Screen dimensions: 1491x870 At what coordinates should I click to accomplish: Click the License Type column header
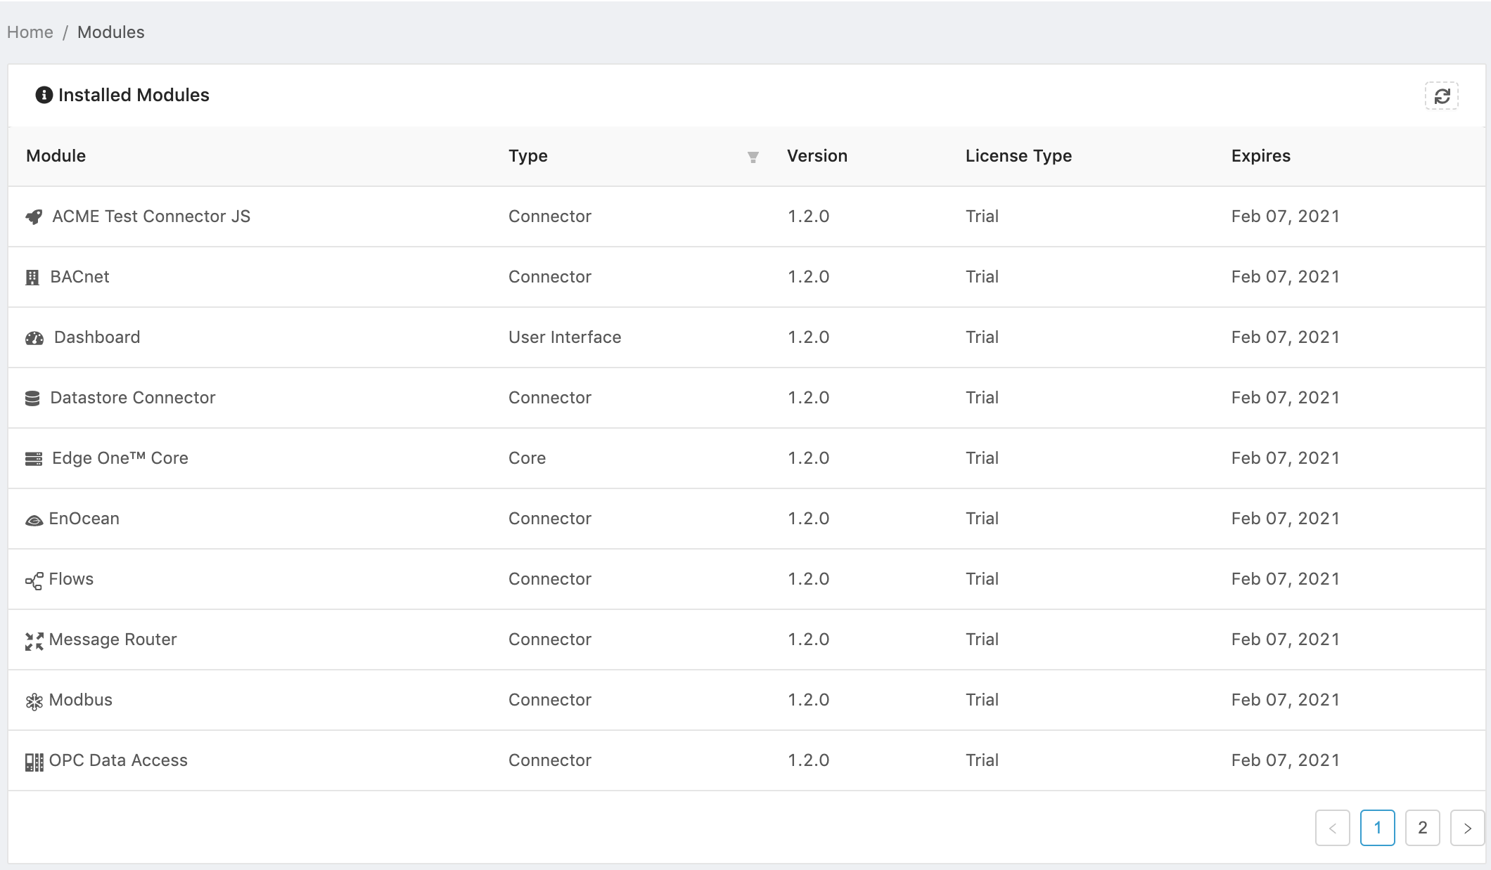pos(1019,156)
